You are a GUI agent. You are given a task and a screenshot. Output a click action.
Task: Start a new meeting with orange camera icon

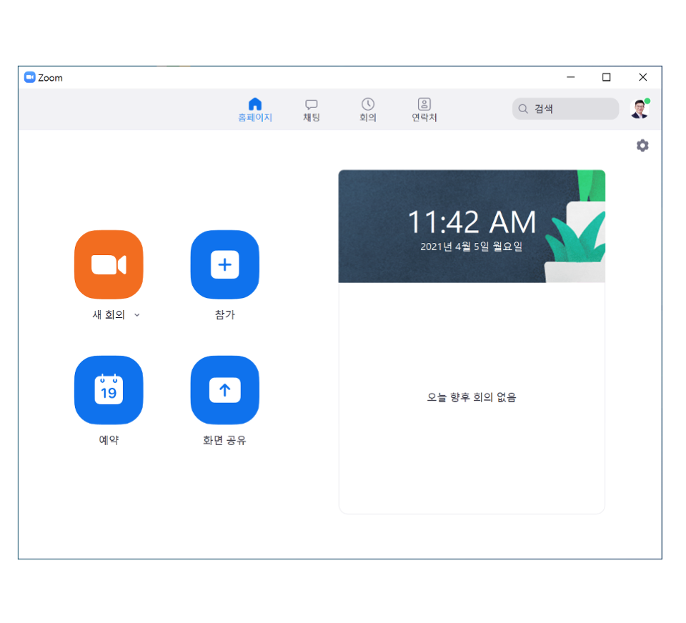tap(109, 264)
